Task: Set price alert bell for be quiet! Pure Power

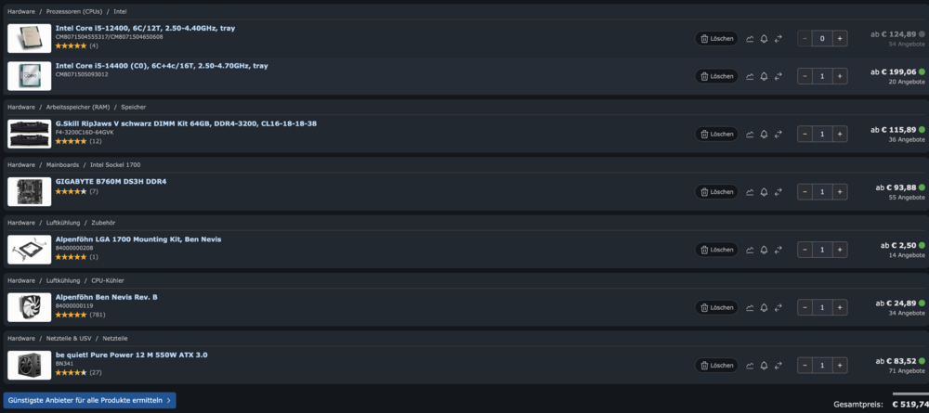Action: [764, 366]
